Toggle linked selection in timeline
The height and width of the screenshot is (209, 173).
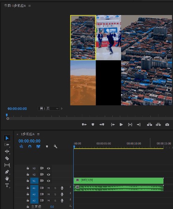(38, 146)
